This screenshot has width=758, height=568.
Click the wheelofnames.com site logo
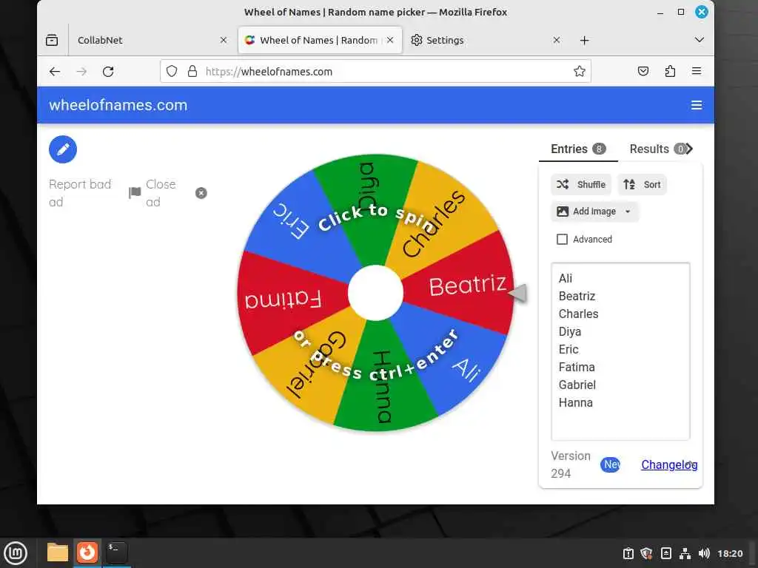(x=118, y=105)
